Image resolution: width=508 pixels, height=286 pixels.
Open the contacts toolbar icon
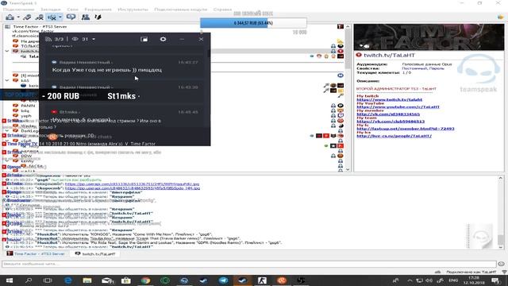(86, 17)
